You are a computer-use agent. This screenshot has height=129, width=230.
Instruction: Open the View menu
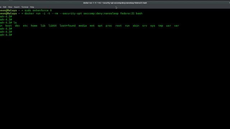pos(10,7)
